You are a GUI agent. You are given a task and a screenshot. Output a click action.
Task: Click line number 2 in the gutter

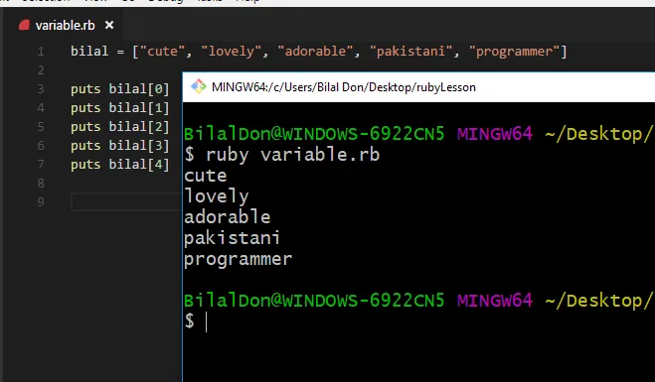[x=41, y=70]
